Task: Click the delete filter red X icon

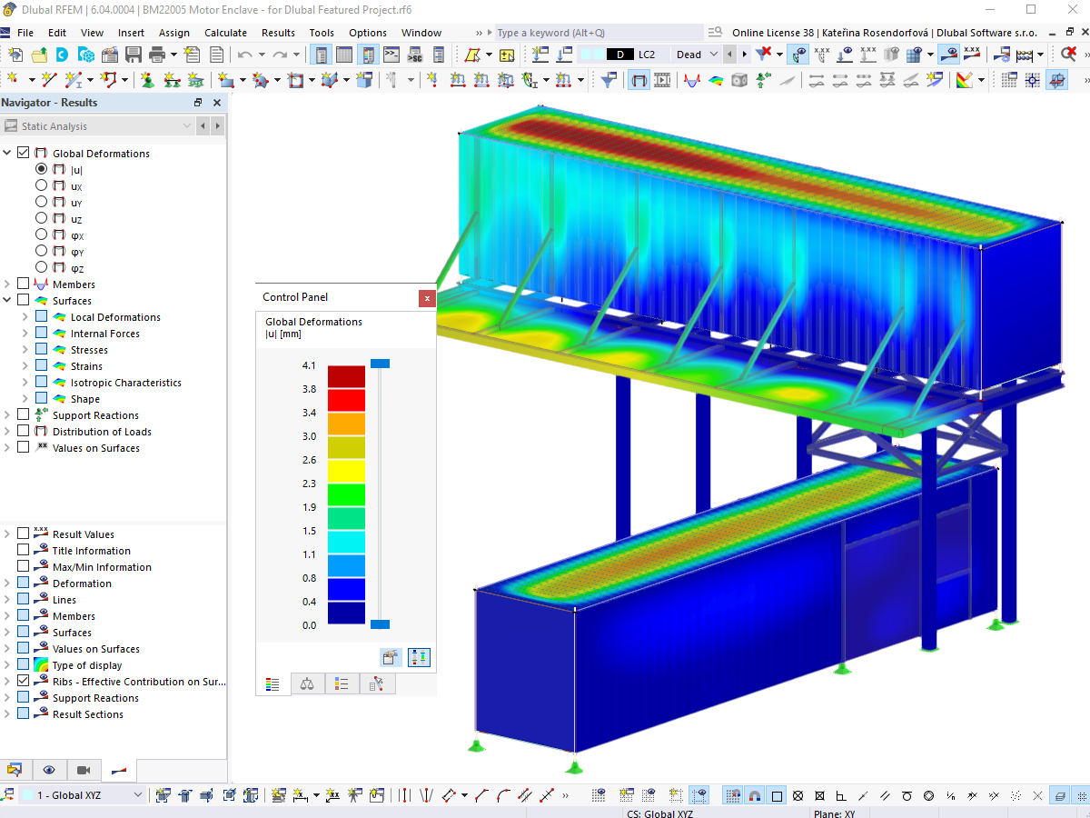Action: point(765,55)
